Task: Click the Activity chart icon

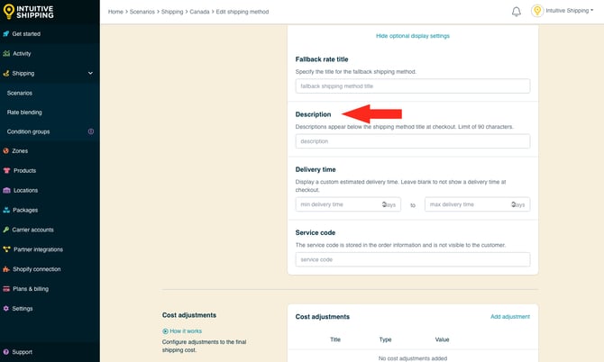Action: [6, 53]
